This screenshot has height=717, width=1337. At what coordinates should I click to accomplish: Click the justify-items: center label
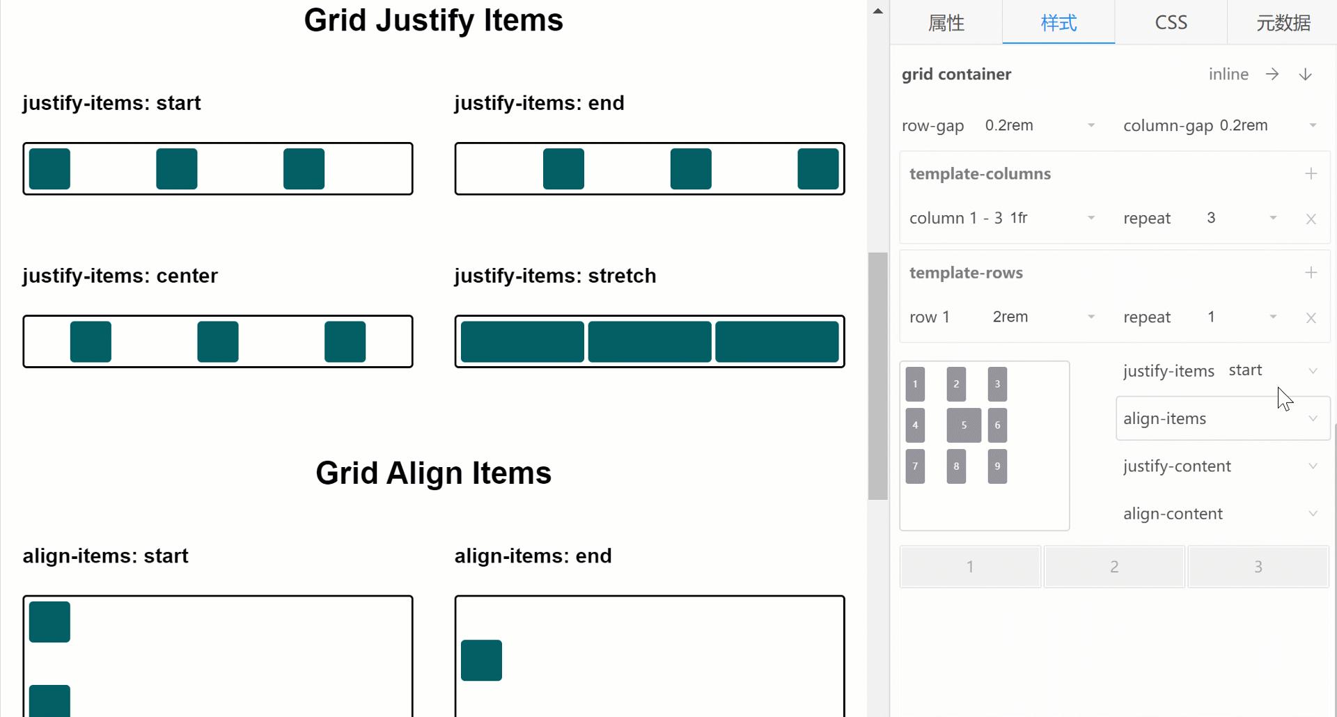pyautogui.click(x=120, y=276)
